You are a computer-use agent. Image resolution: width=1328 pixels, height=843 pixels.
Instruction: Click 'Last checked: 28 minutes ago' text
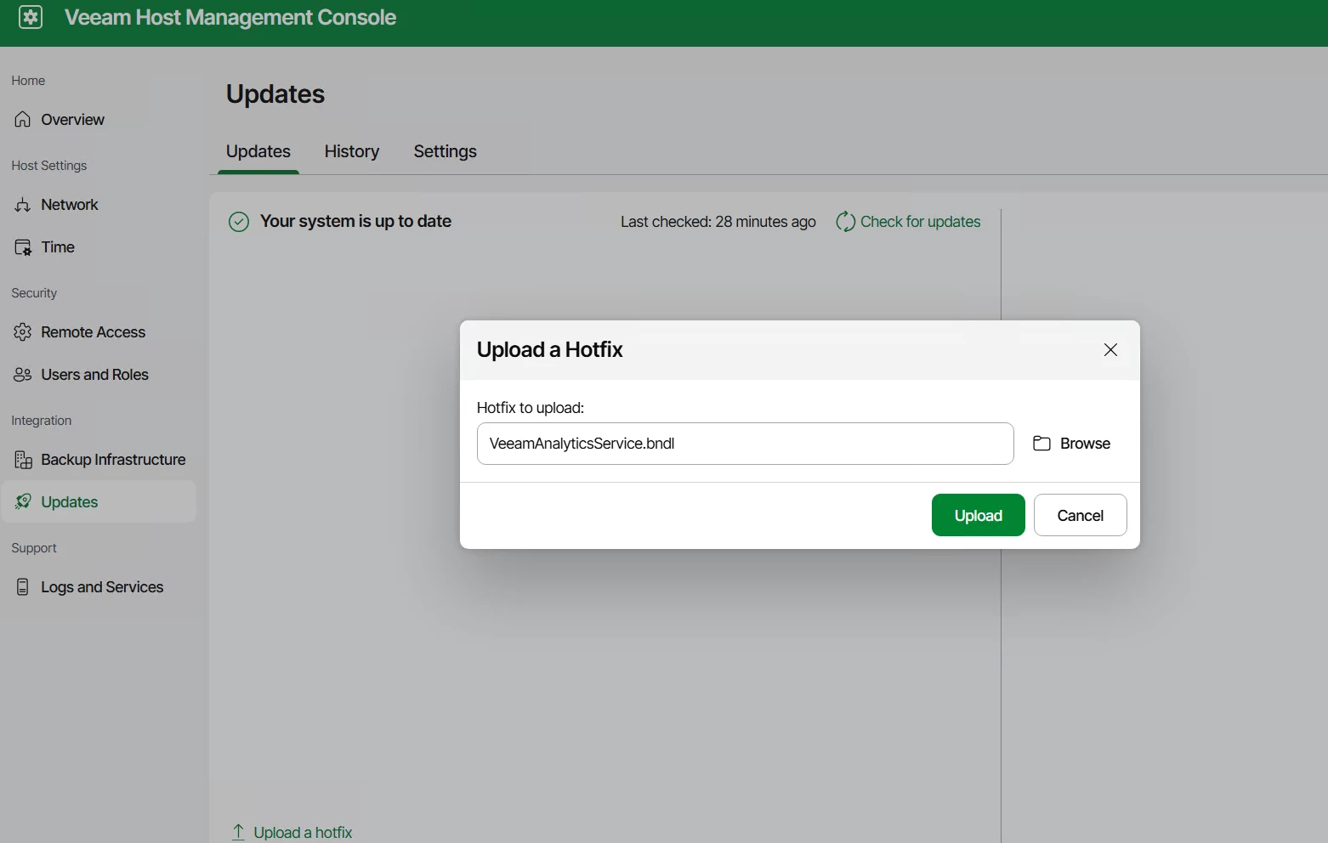click(718, 222)
